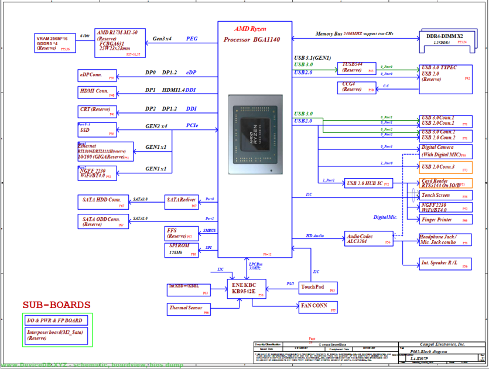Click the SUB-BOARDS heading

[x=56, y=305]
